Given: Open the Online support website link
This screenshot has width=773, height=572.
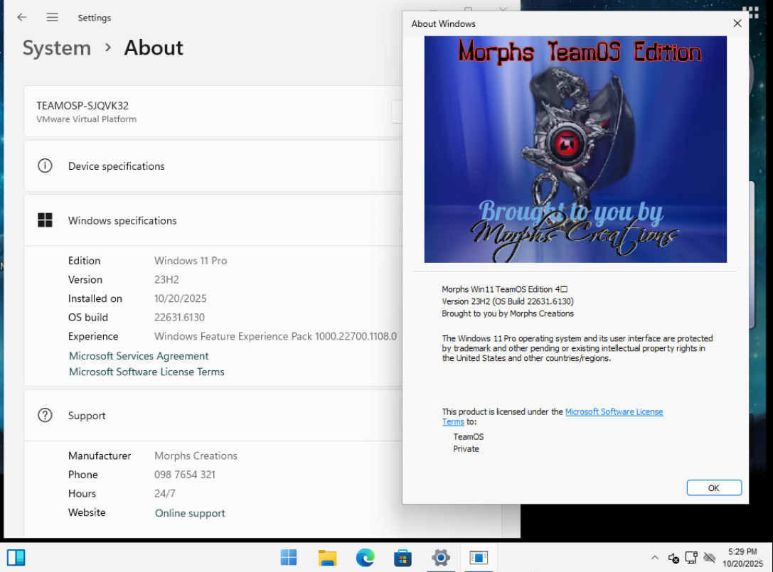Looking at the screenshot, I should [190, 513].
